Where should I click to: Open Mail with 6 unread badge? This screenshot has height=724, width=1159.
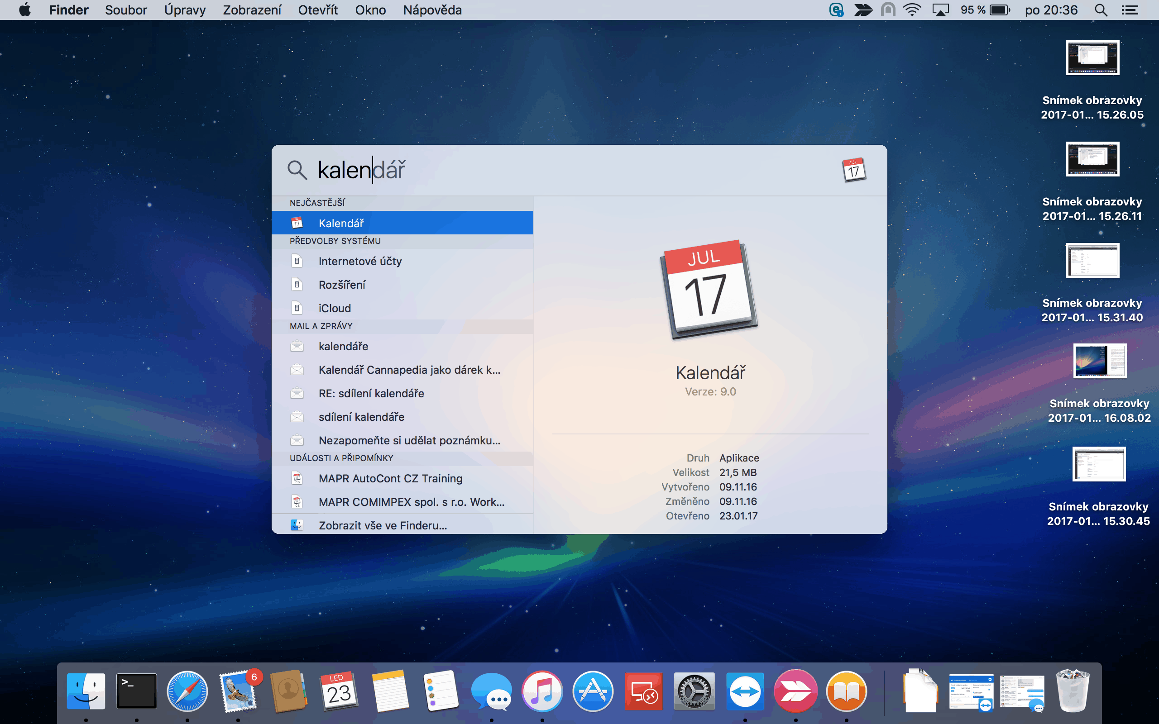[x=239, y=691]
